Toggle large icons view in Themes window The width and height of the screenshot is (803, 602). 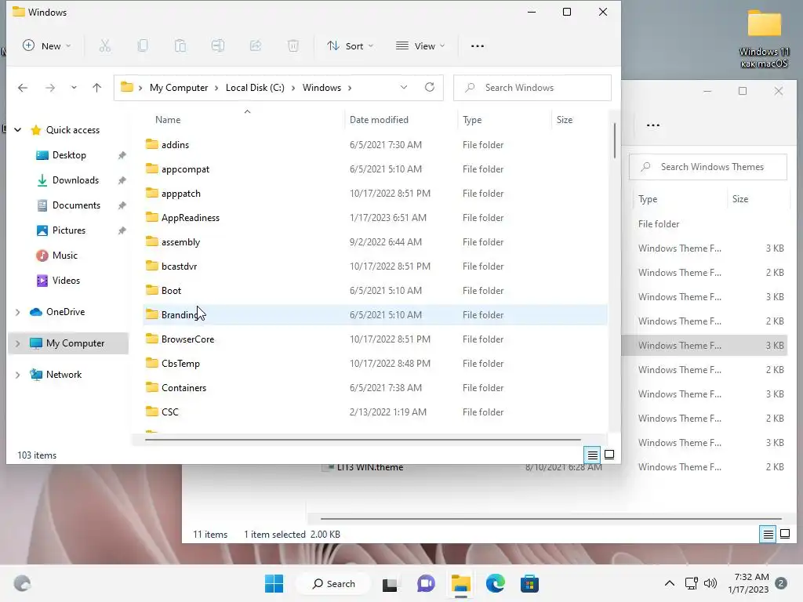785,535
